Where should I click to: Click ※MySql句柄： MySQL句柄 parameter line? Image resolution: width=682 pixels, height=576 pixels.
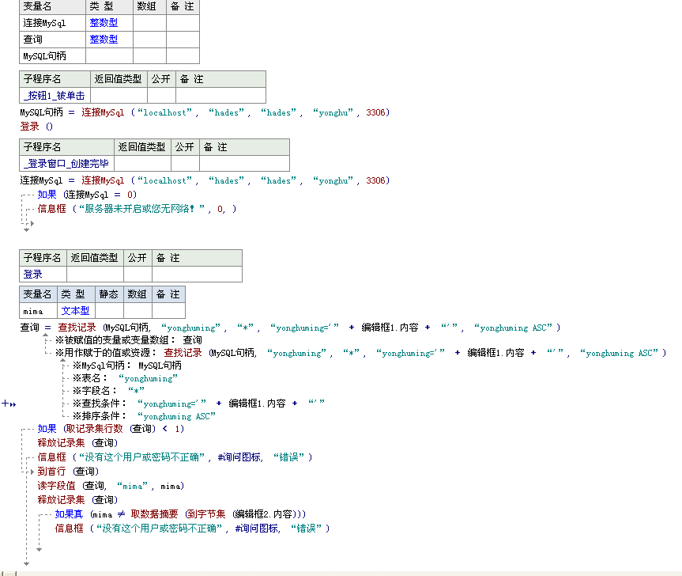click(x=127, y=365)
